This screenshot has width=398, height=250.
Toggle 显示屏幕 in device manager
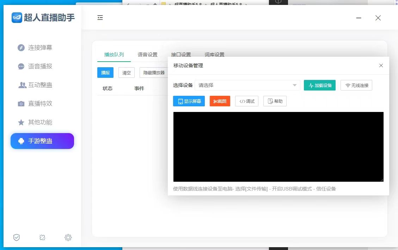189,101
